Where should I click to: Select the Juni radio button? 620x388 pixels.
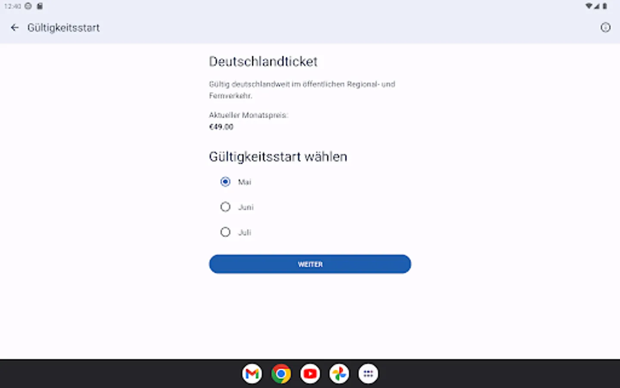[225, 207]
